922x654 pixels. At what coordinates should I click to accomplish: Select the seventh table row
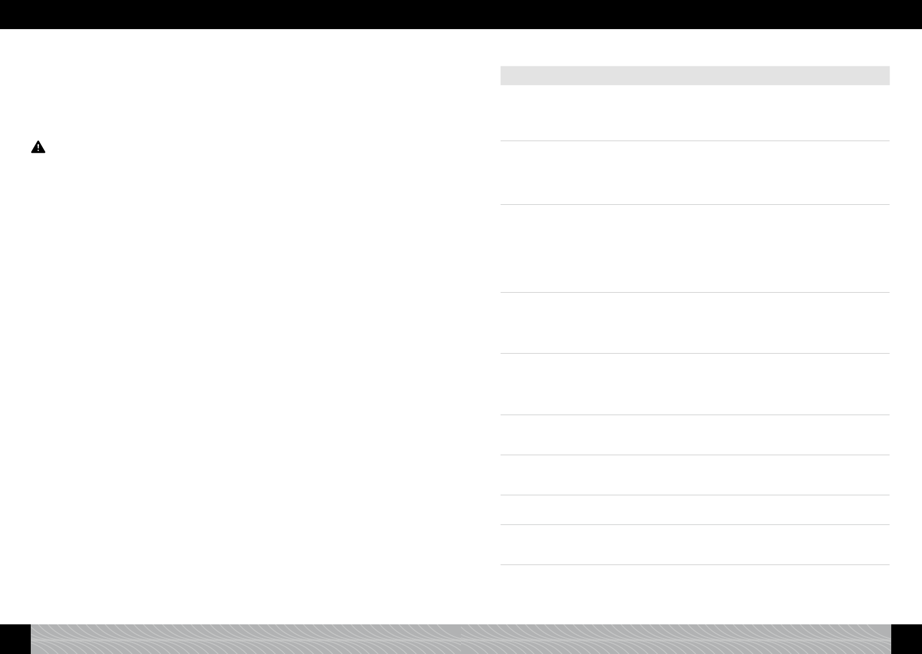coord(695,475)
